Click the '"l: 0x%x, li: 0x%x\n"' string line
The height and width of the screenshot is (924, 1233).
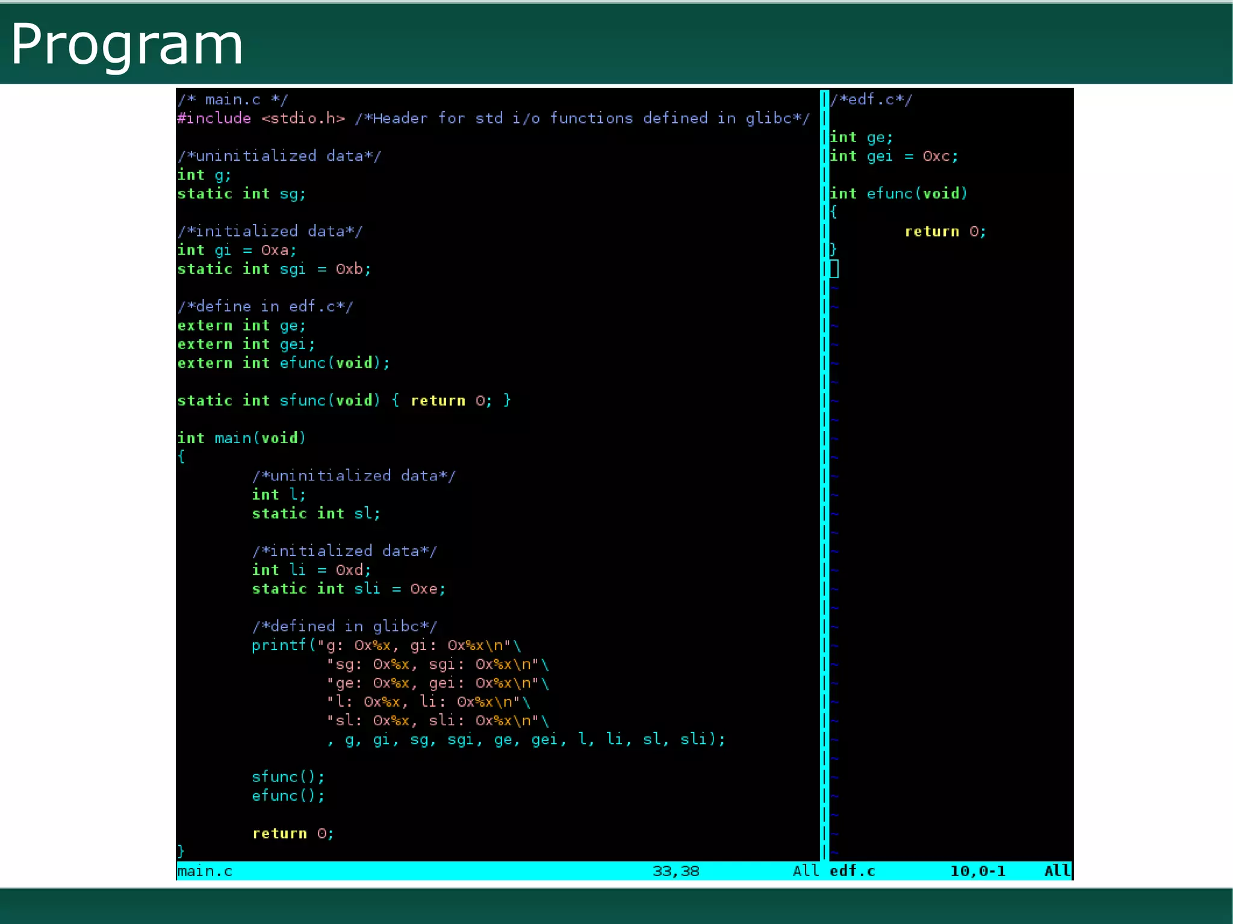coord(428,701)
